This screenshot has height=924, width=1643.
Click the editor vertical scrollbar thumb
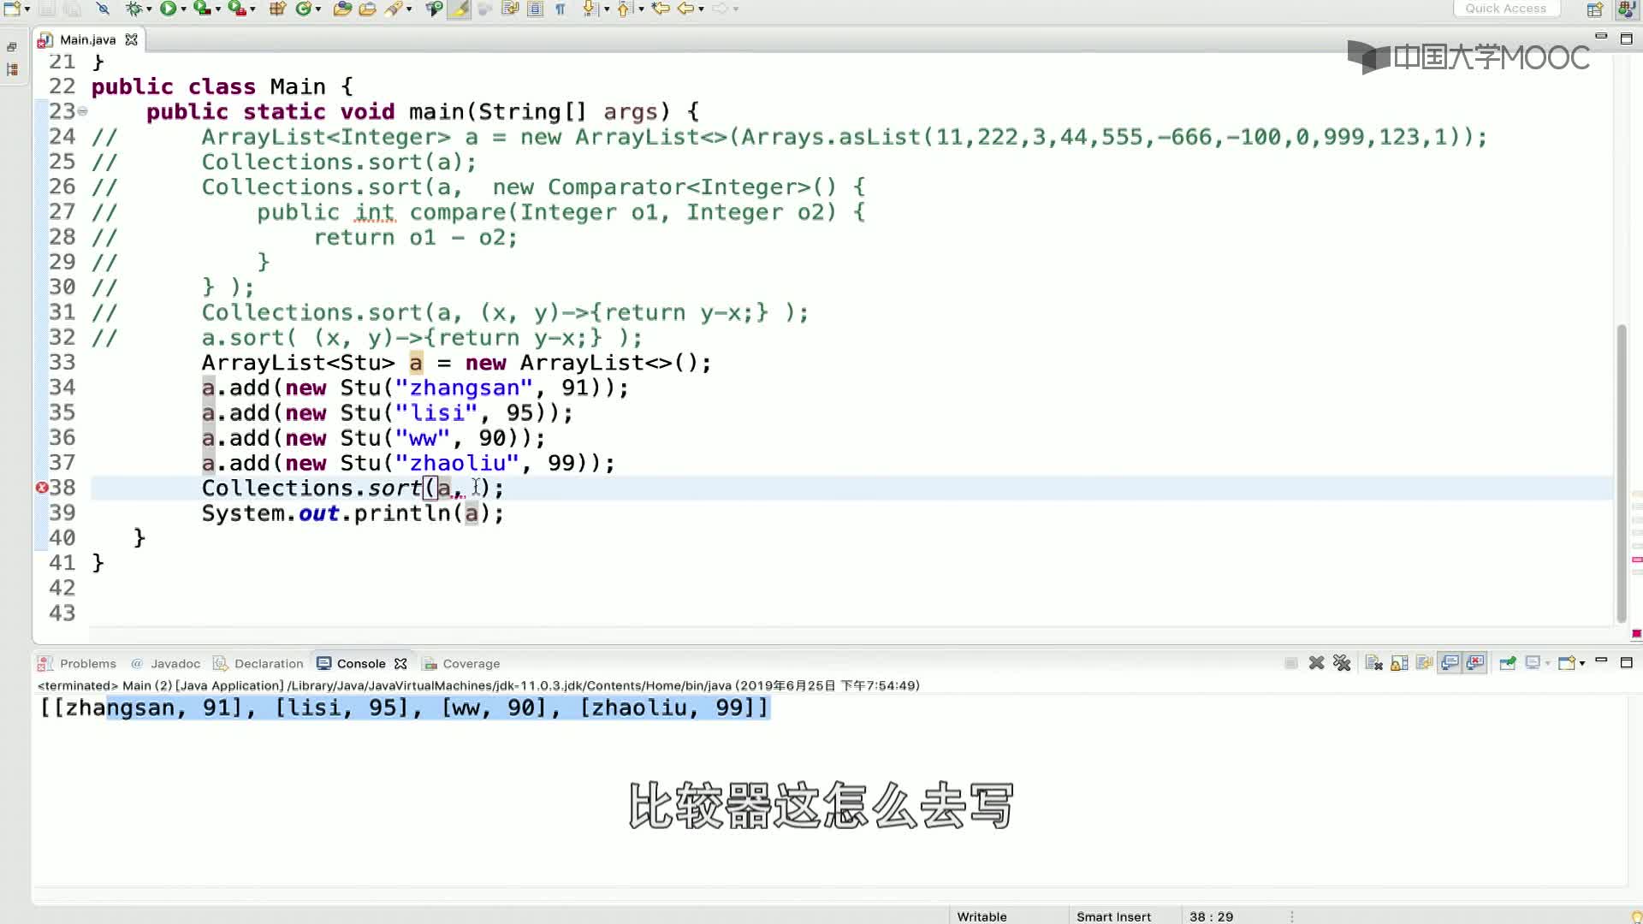pyautogui.click(x=1621, y=473)
